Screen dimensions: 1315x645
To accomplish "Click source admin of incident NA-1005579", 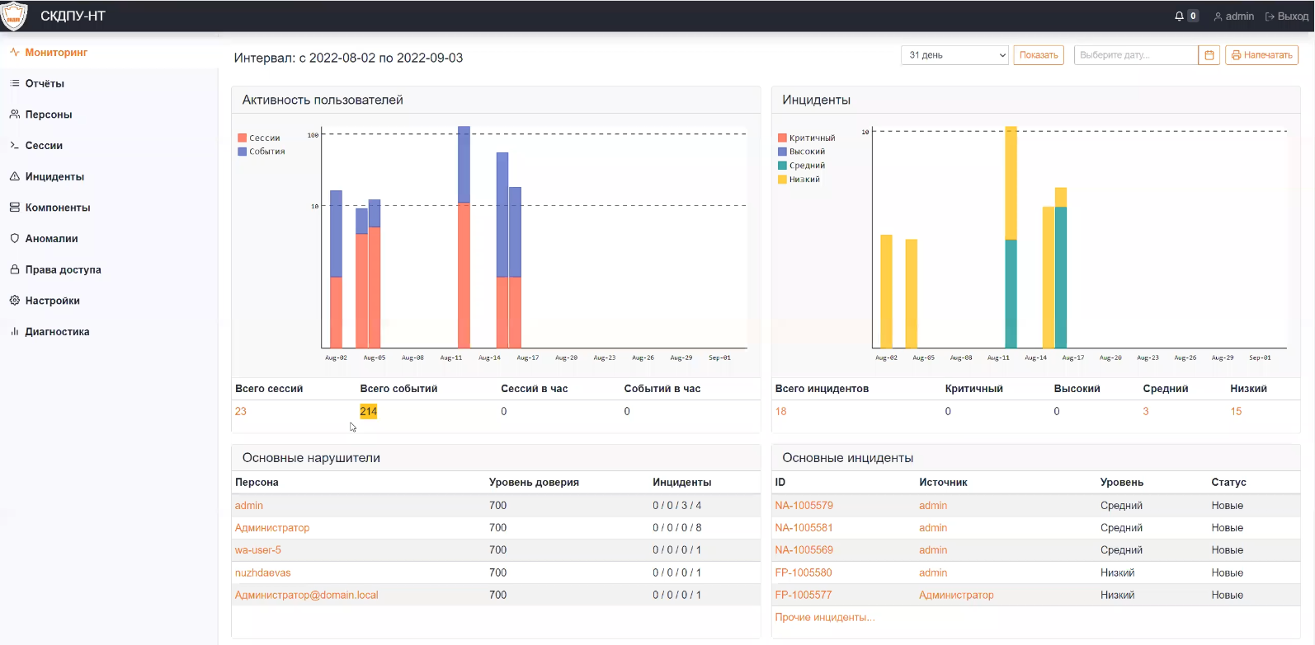I will (x=933, y=505).
